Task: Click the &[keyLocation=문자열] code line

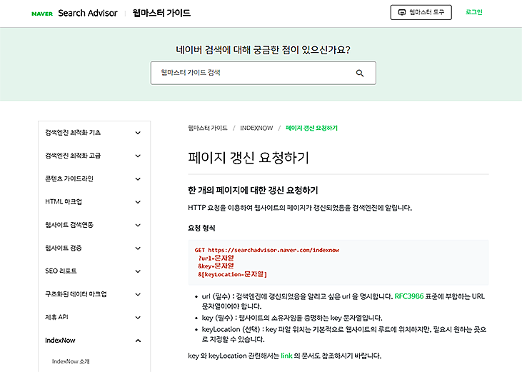Action: tap(232, 274)
